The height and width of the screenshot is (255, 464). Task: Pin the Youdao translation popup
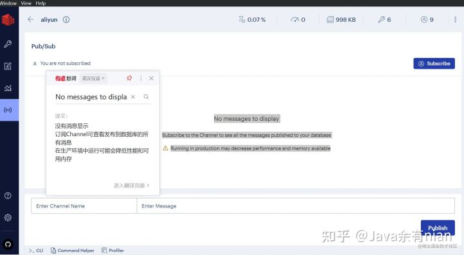tap(130, 78)
